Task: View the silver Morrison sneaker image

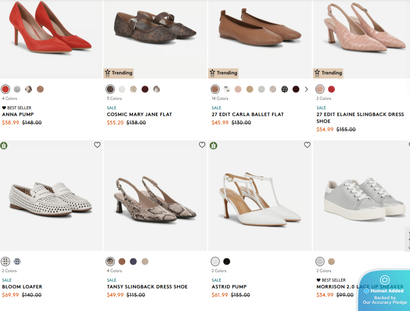Action: (x=362, y=195)
